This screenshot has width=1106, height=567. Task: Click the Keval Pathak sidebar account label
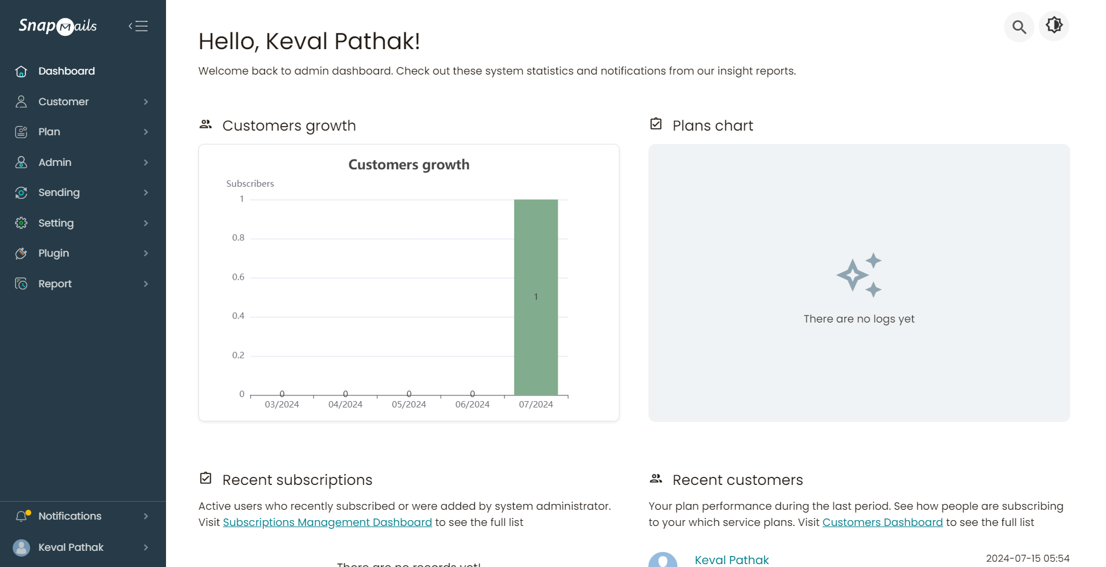click(x=71, y=547)
